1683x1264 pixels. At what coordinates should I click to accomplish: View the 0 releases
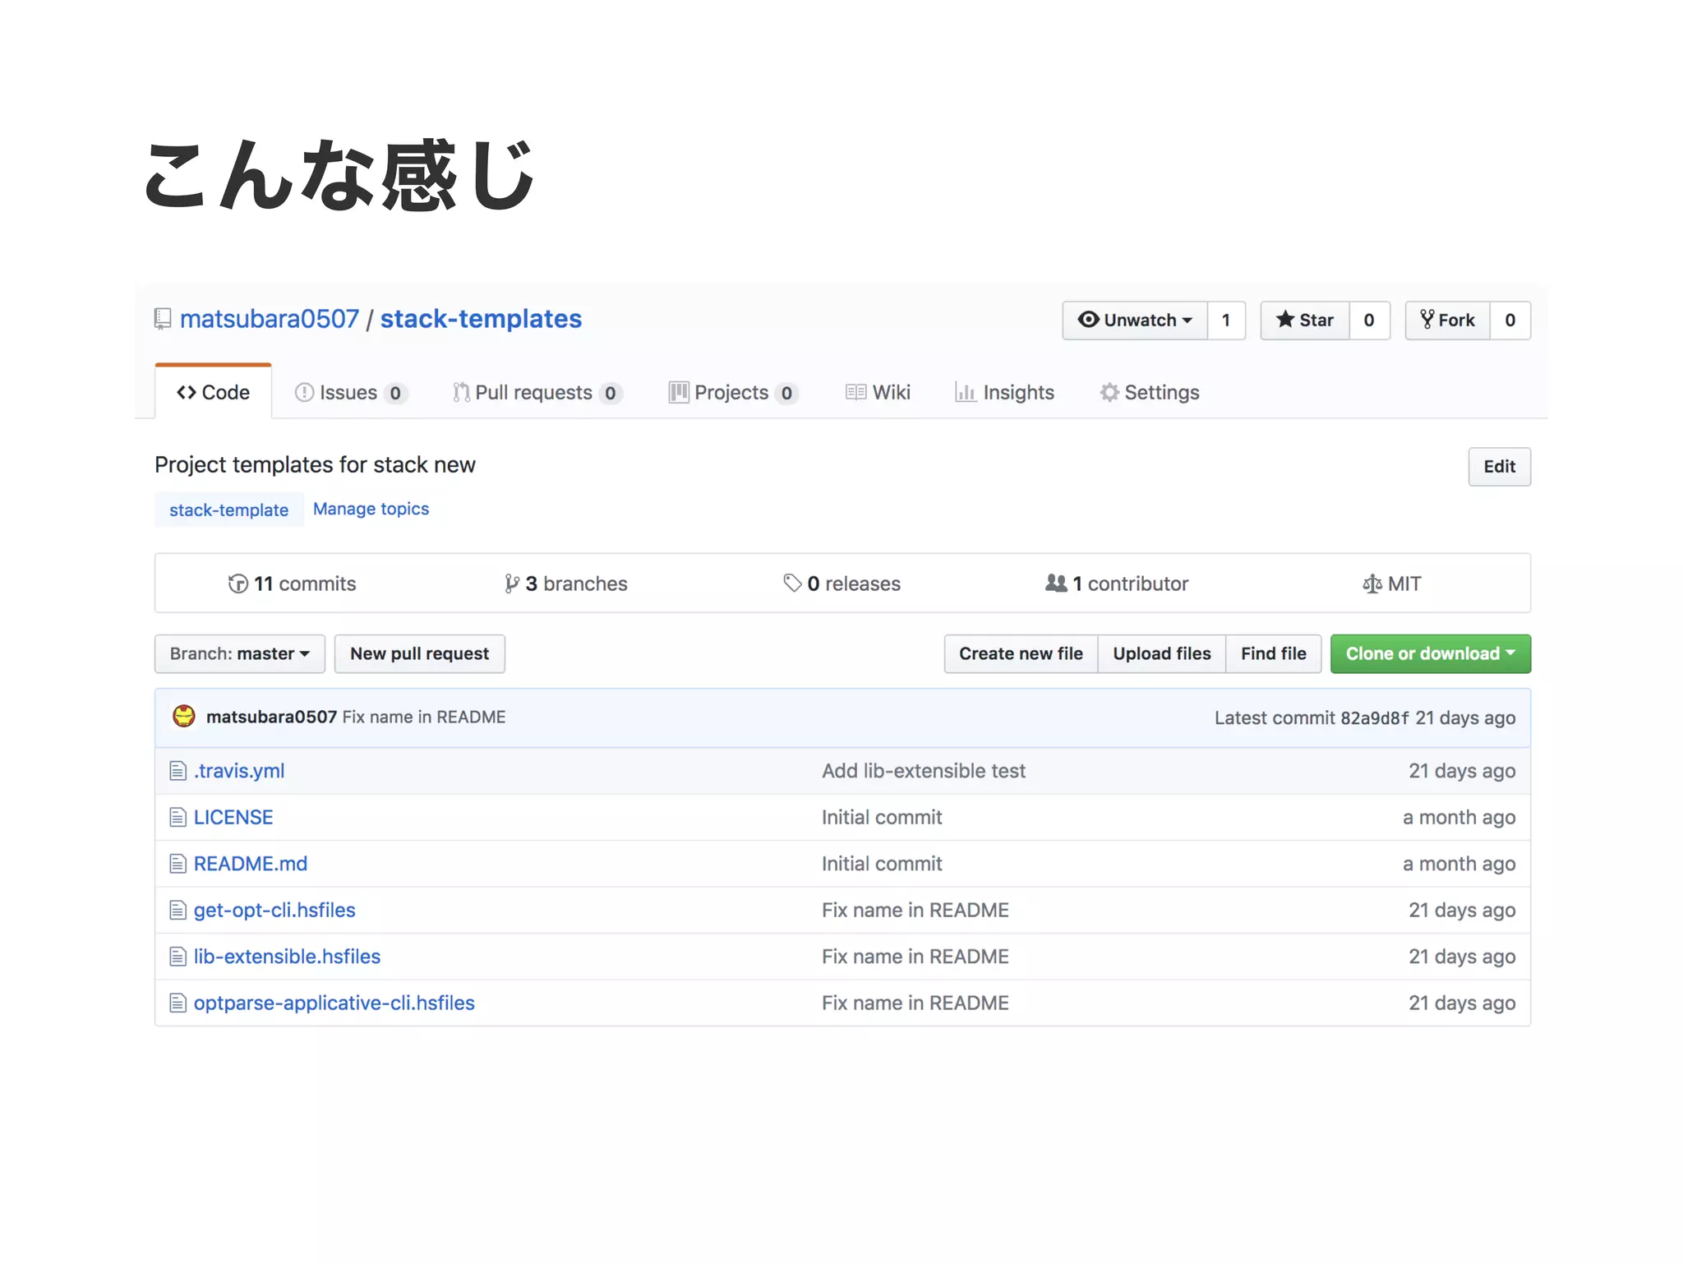coord(842,584)
